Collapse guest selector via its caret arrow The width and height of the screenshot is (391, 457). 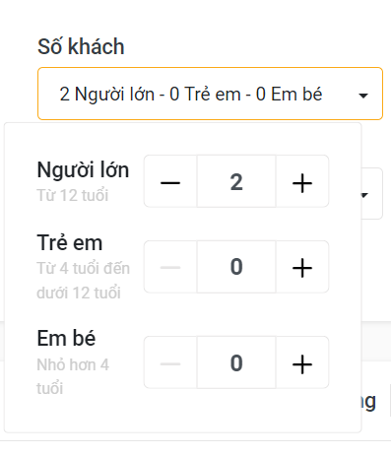[x=363, y=96]
